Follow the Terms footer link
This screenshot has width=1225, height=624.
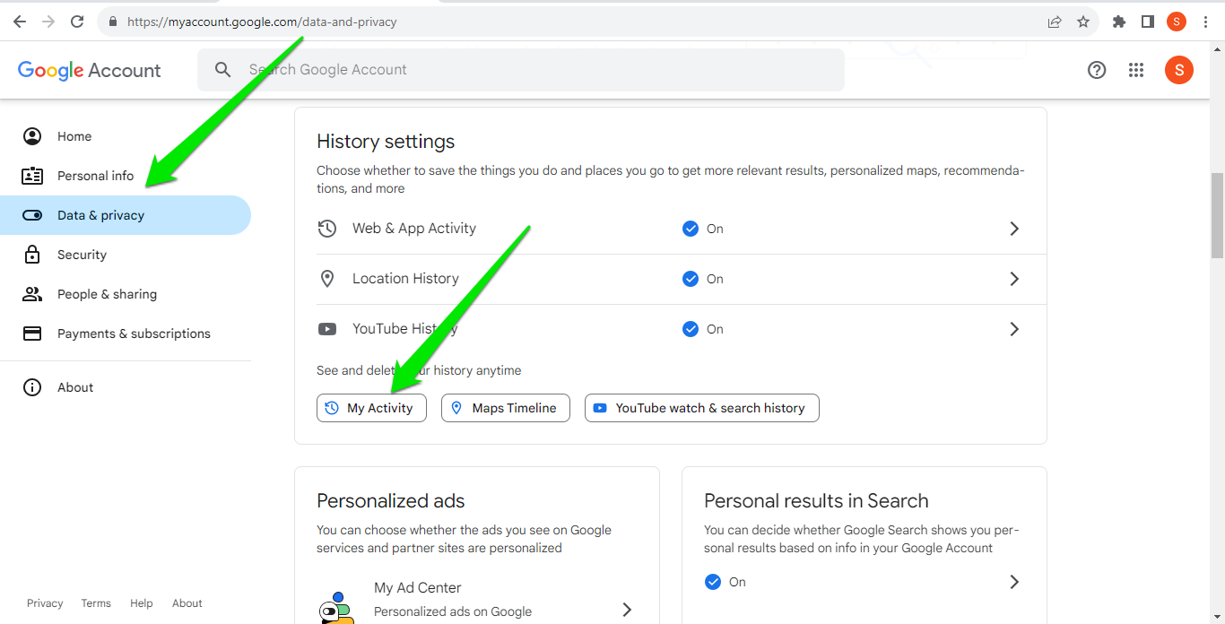coord(96,603)
